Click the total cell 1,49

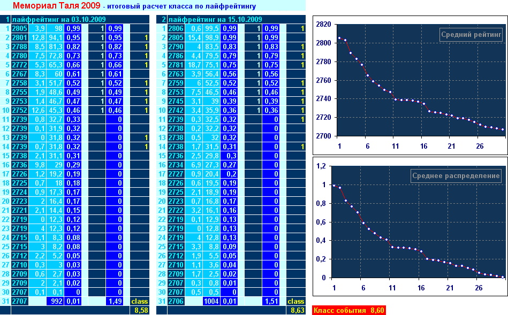(x=114, y=302)
